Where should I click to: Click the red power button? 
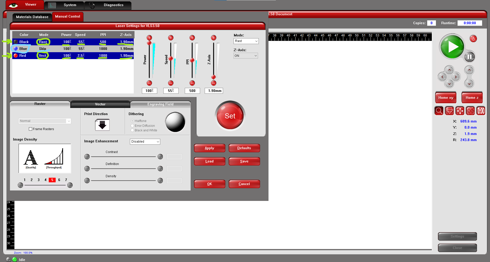pyautogui.click(x=473, y=39)
